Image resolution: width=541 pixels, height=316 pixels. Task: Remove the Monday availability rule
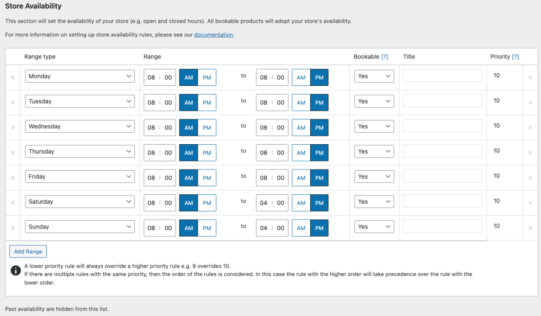tap(530, 78)
